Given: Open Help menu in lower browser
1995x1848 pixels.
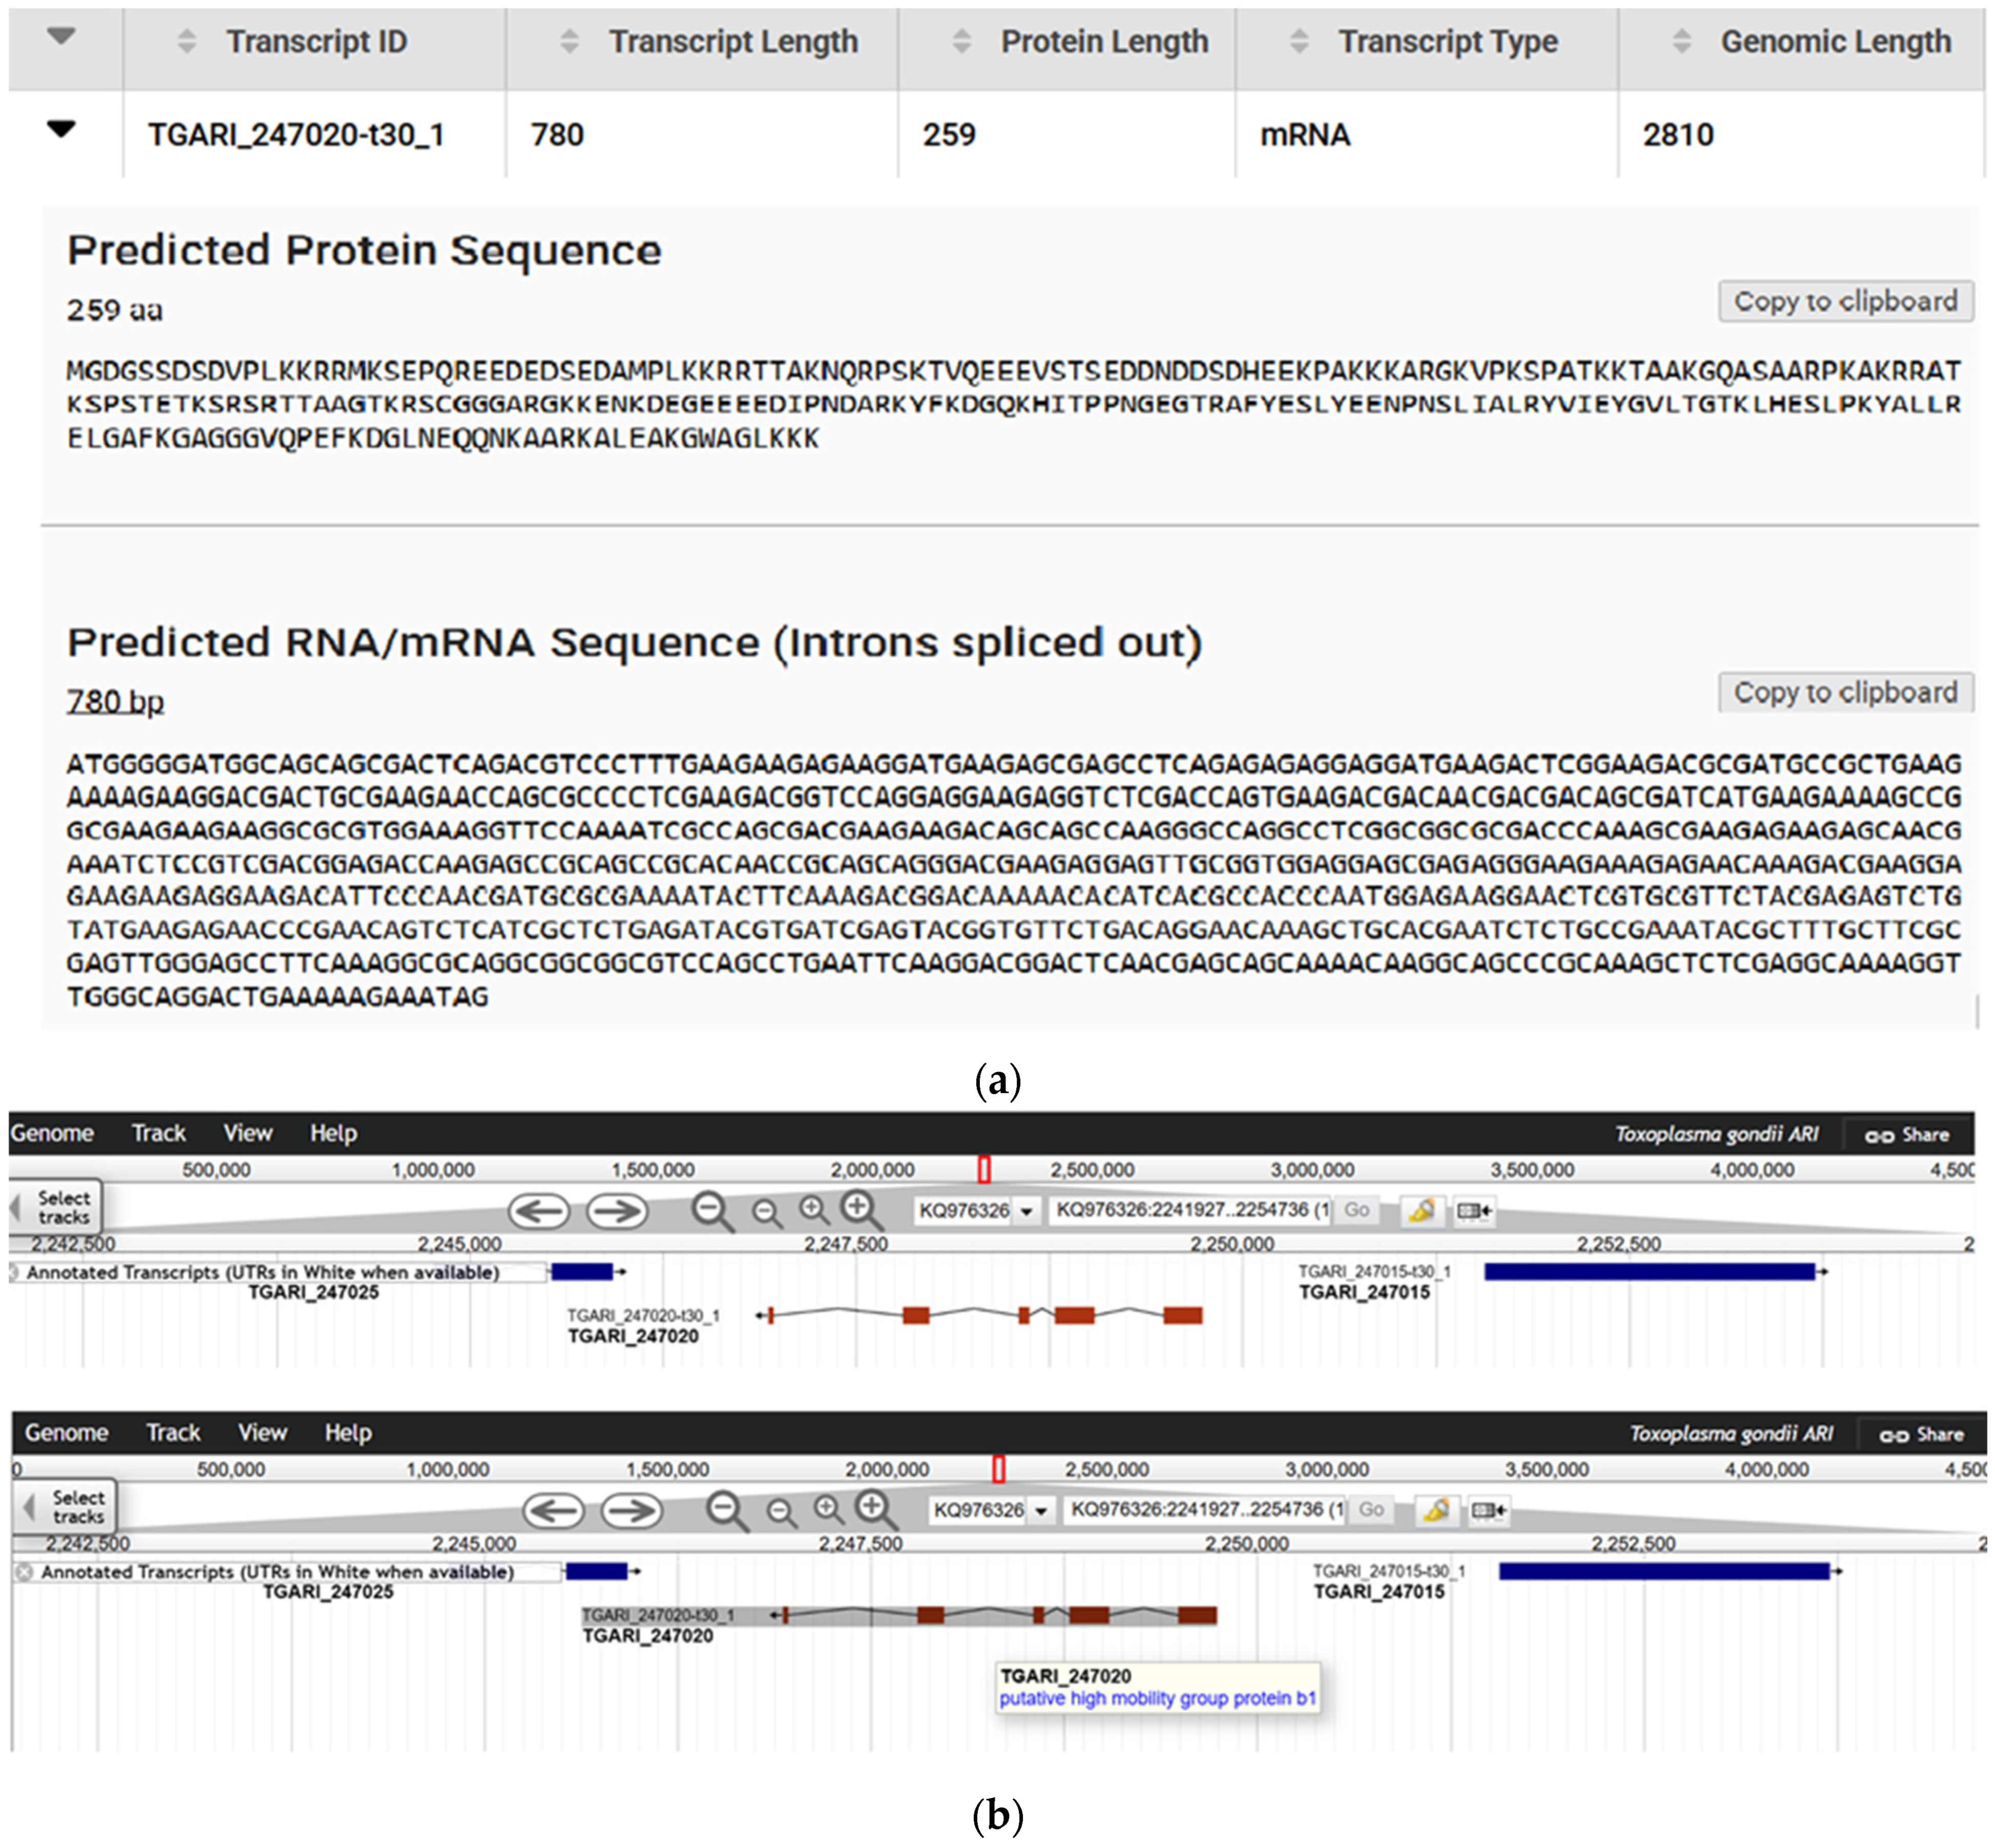Looking at the screenshot, I should point(348,1433).
